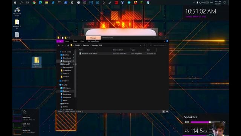The width and height of the screenshot is (241, 136).
Task: Open Desktop under This PC
Action: pos(66,91)
